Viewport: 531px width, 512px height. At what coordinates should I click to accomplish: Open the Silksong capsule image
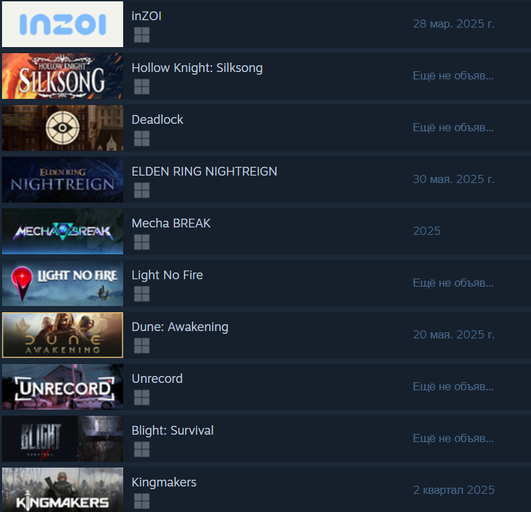63,76
